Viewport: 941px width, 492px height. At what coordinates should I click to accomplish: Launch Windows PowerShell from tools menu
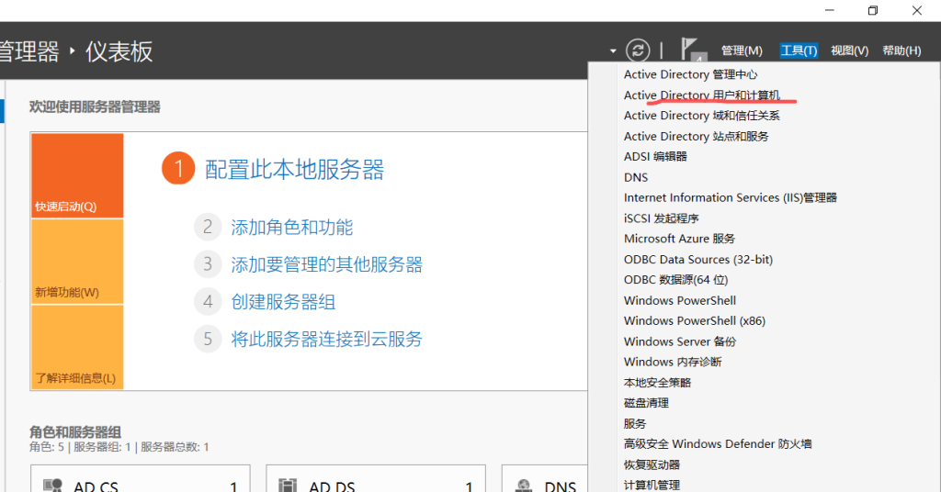tap(680, 300)
